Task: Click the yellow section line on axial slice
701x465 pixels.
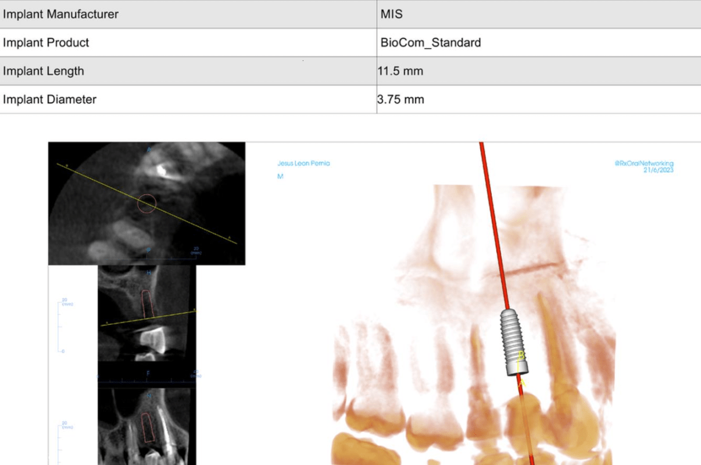Action: [x=192, y=222]
